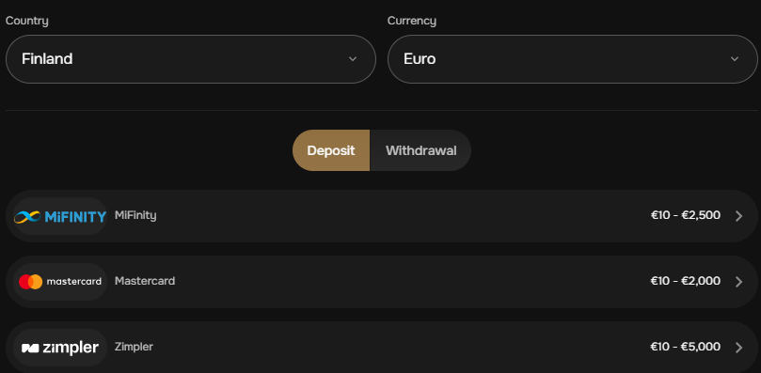
Task: Select the Mastercard payment method row
Action: [x=382, y=282]
